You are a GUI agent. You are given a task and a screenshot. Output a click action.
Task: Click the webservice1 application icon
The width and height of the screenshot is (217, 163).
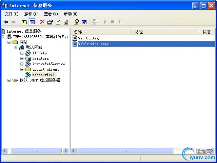(28, 75)
